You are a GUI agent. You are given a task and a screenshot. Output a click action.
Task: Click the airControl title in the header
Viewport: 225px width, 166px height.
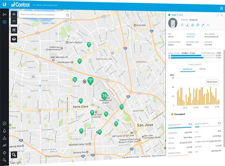pyautogui.click(x=20, y=5)
